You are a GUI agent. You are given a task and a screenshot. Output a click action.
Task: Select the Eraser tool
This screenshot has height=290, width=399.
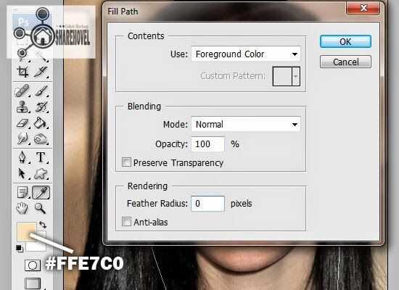(22, 123)
